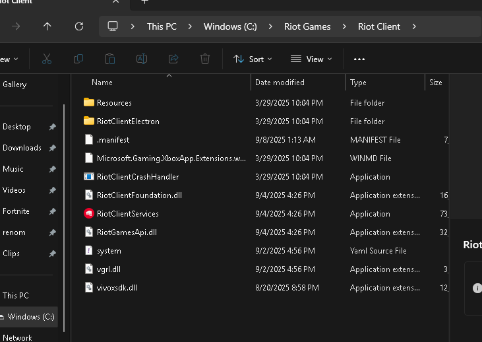Image resolution: width=482 pixels, height=342 pixels.
Task: Click the red RiotClientServices app icon
Action: [89, 213]
